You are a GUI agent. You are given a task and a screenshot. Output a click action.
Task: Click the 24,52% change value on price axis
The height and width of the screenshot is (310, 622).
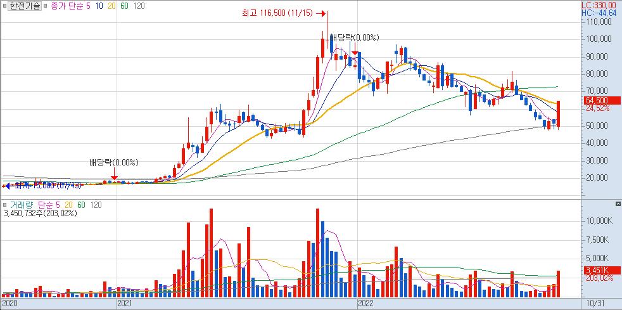597,108
